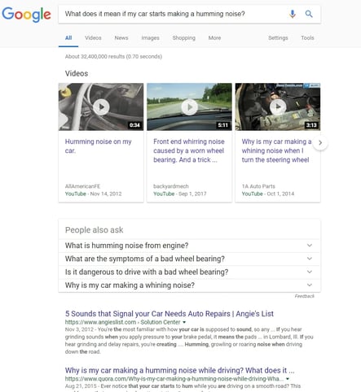This screenshot has height=392, width=361.
Task: Open the More search menu
Action: click(214, 38)
